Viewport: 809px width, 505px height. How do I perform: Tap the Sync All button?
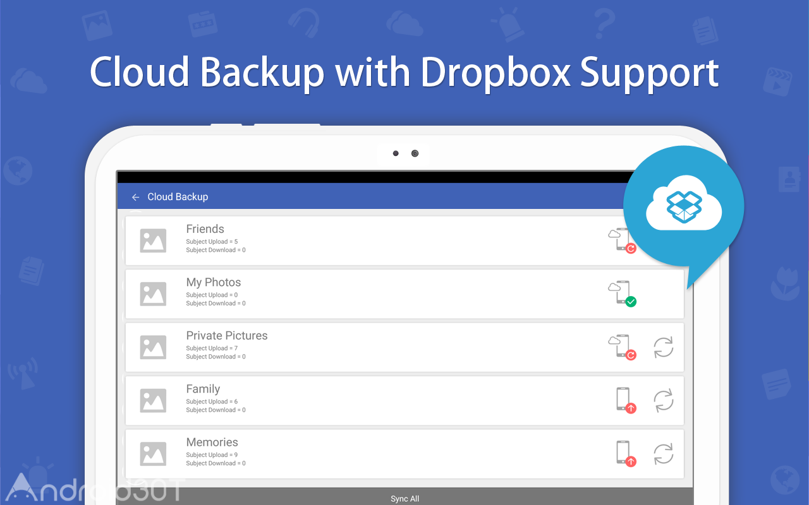tap(405, 497)
